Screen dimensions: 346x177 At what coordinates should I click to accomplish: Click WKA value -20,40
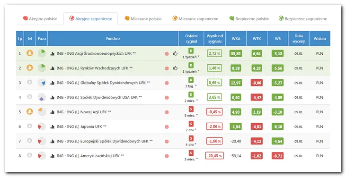click(x=236, y=141)
